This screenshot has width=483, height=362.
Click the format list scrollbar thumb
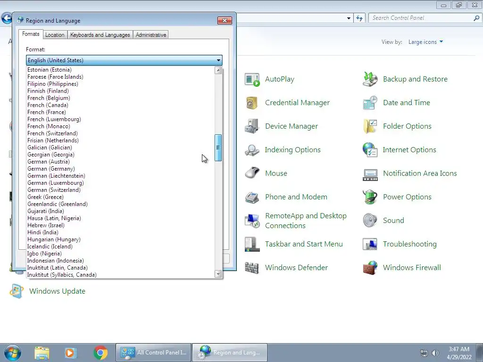(218, 148)
